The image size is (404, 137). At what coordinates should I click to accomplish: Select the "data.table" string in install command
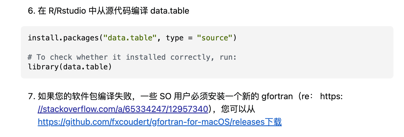pos(130,38)
